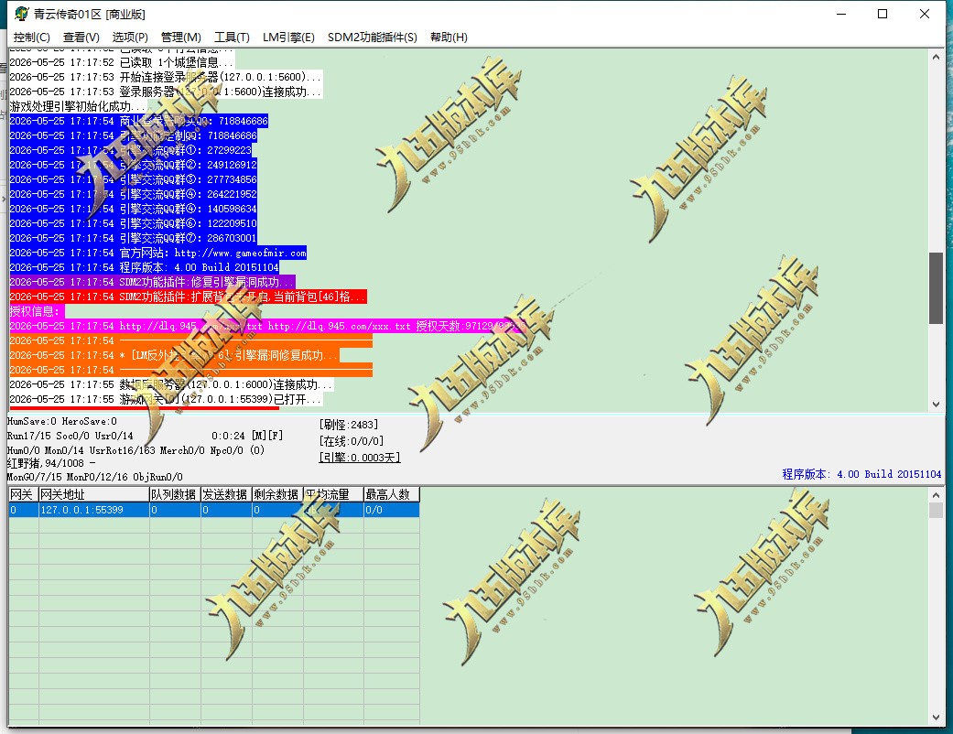Click log line 引擎交流QQ群②: 249126912

(x=133, y=165)
